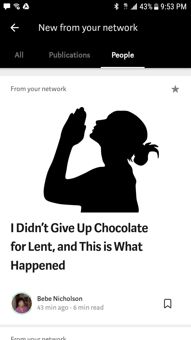Image resolution: width=191 pixels, height=340 pixels.
Task: Tap the 4G LTE data icon
Action: click(126, 6)
